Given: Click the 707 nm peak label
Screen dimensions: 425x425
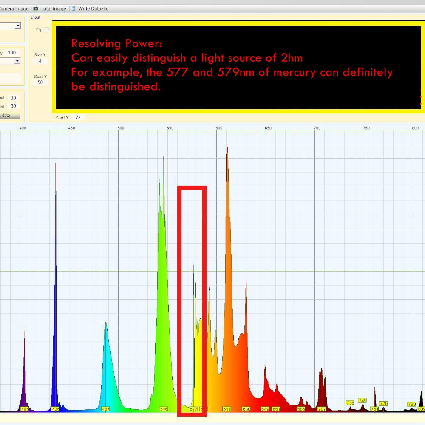Looking at the screenshot, I should (x=322, y=409).
